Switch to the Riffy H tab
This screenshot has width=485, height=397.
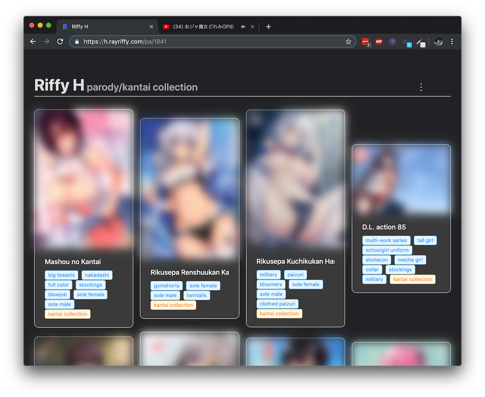coord(107,27)
